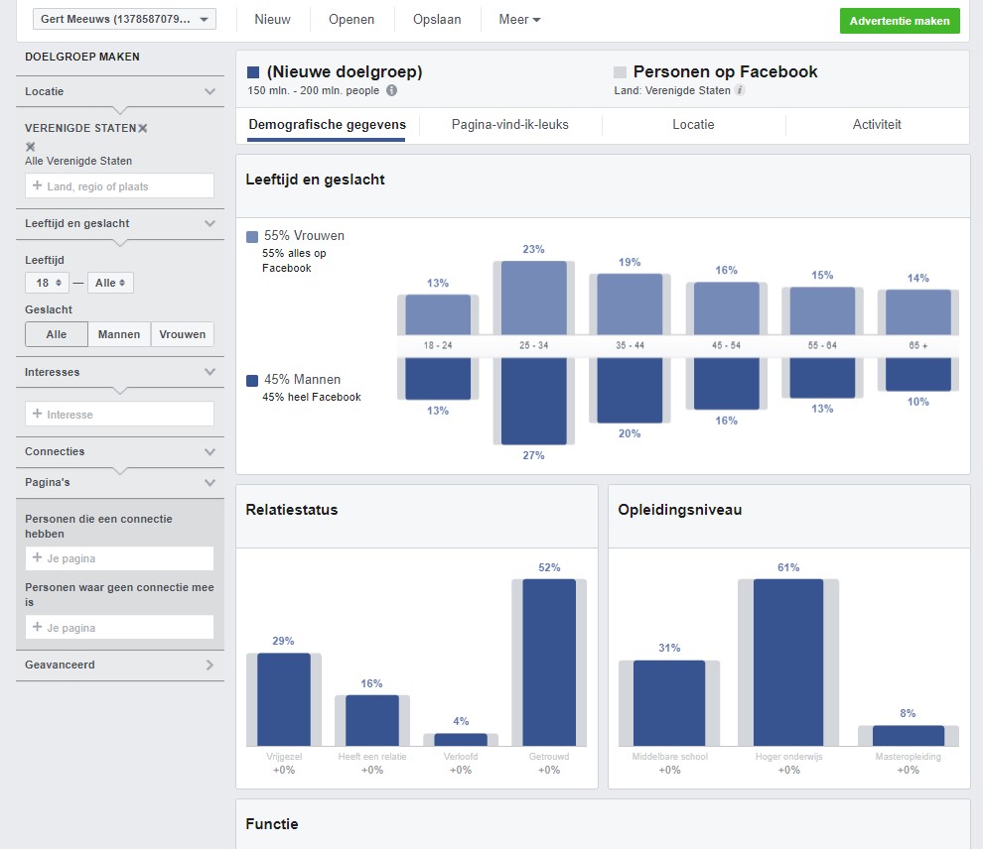The image size is (983, 849).
Task: Click the 45 - 54 Mannen bar (16%)
Action: click(726, 384)
